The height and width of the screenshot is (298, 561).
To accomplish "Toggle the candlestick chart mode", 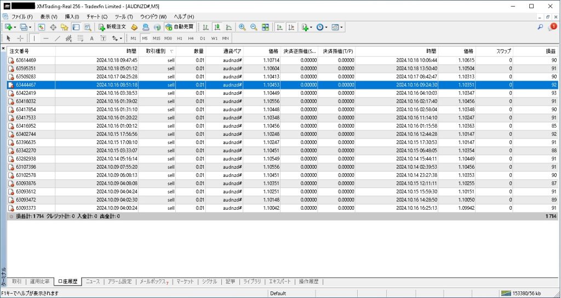I will click(x=217, y=27).
